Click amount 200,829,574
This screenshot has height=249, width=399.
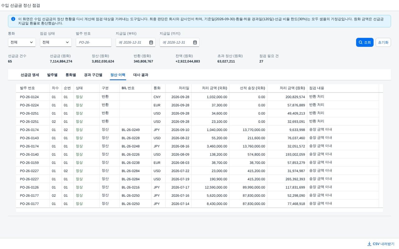coord(295,97)
